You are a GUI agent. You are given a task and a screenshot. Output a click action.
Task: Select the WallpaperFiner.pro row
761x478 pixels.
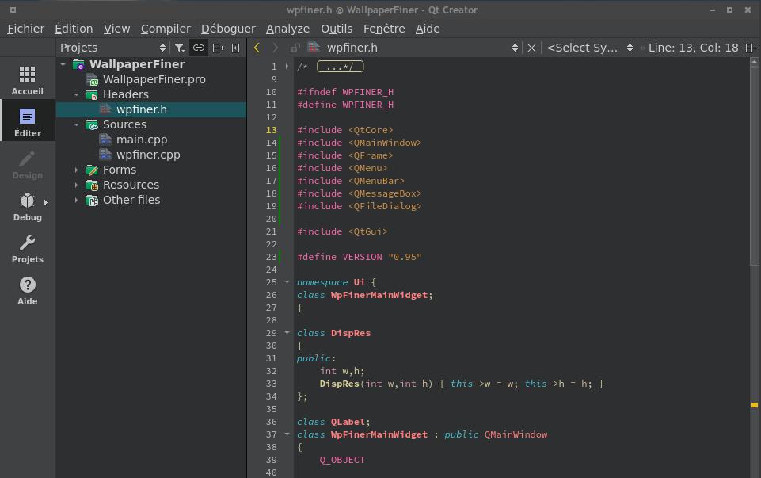pos(151,79)
